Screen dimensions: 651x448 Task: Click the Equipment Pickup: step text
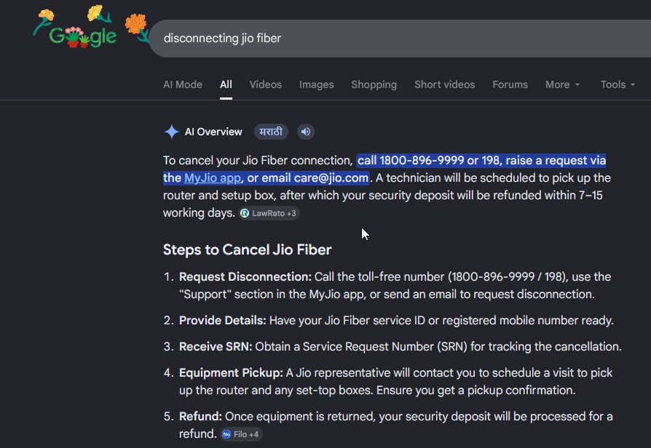(x=231, y=373)
